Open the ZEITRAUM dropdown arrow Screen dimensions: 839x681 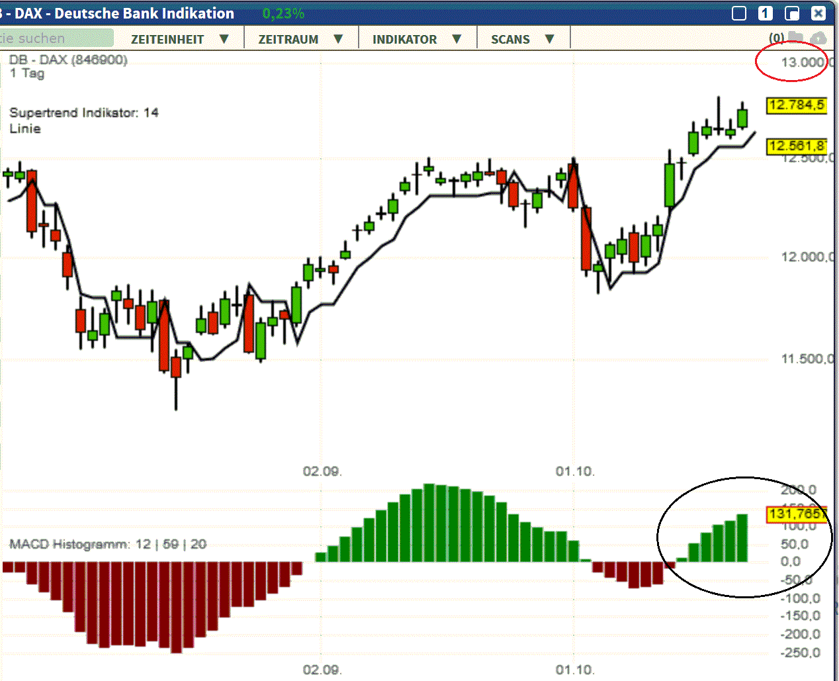point(338,39)
